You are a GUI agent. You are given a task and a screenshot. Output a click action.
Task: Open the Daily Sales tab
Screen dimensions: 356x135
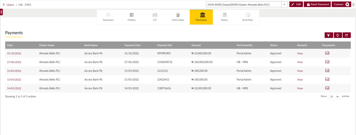coord(178,17)
